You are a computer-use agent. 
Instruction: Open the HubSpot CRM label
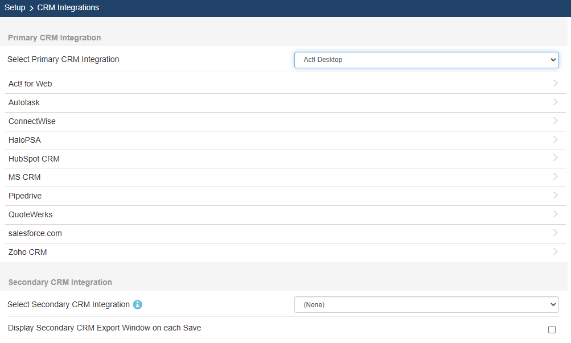34,159
